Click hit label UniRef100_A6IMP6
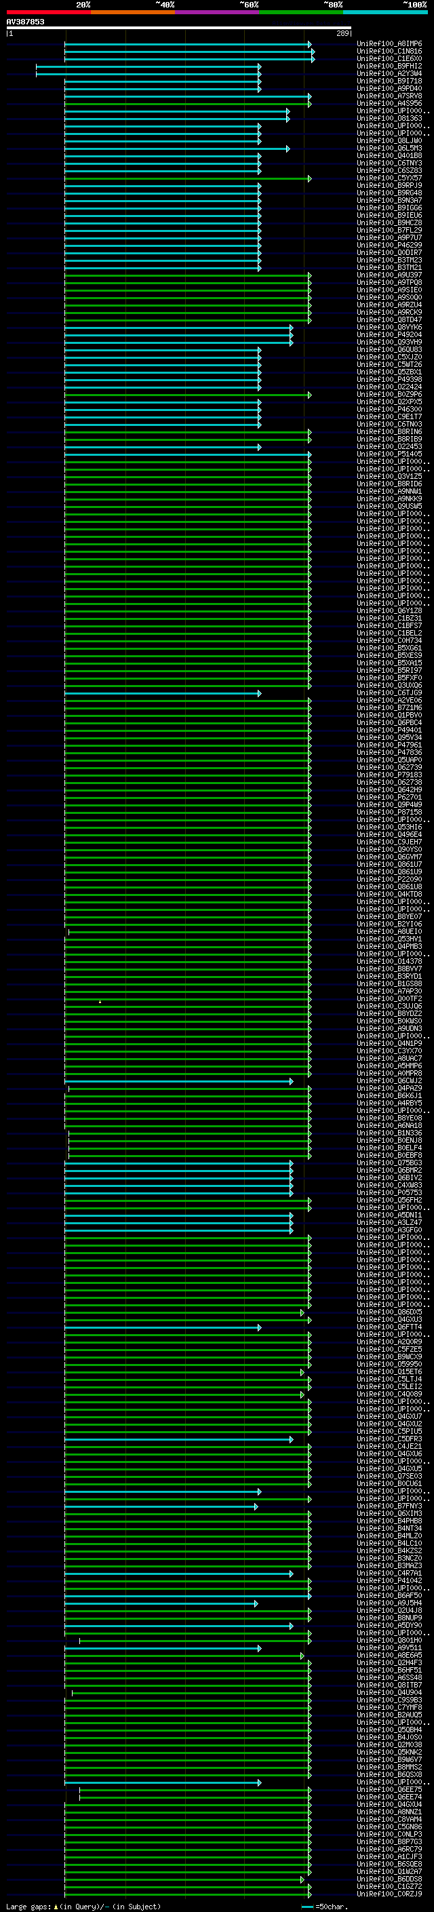Viewport: 434px width, 1912px height. (389, 44)
